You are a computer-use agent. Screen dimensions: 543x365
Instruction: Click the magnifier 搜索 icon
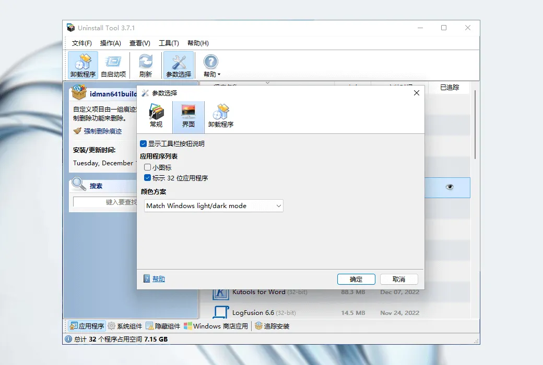(79, 185)
